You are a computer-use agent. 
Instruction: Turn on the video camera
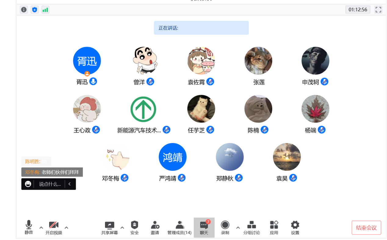click(x=54, y=227)
